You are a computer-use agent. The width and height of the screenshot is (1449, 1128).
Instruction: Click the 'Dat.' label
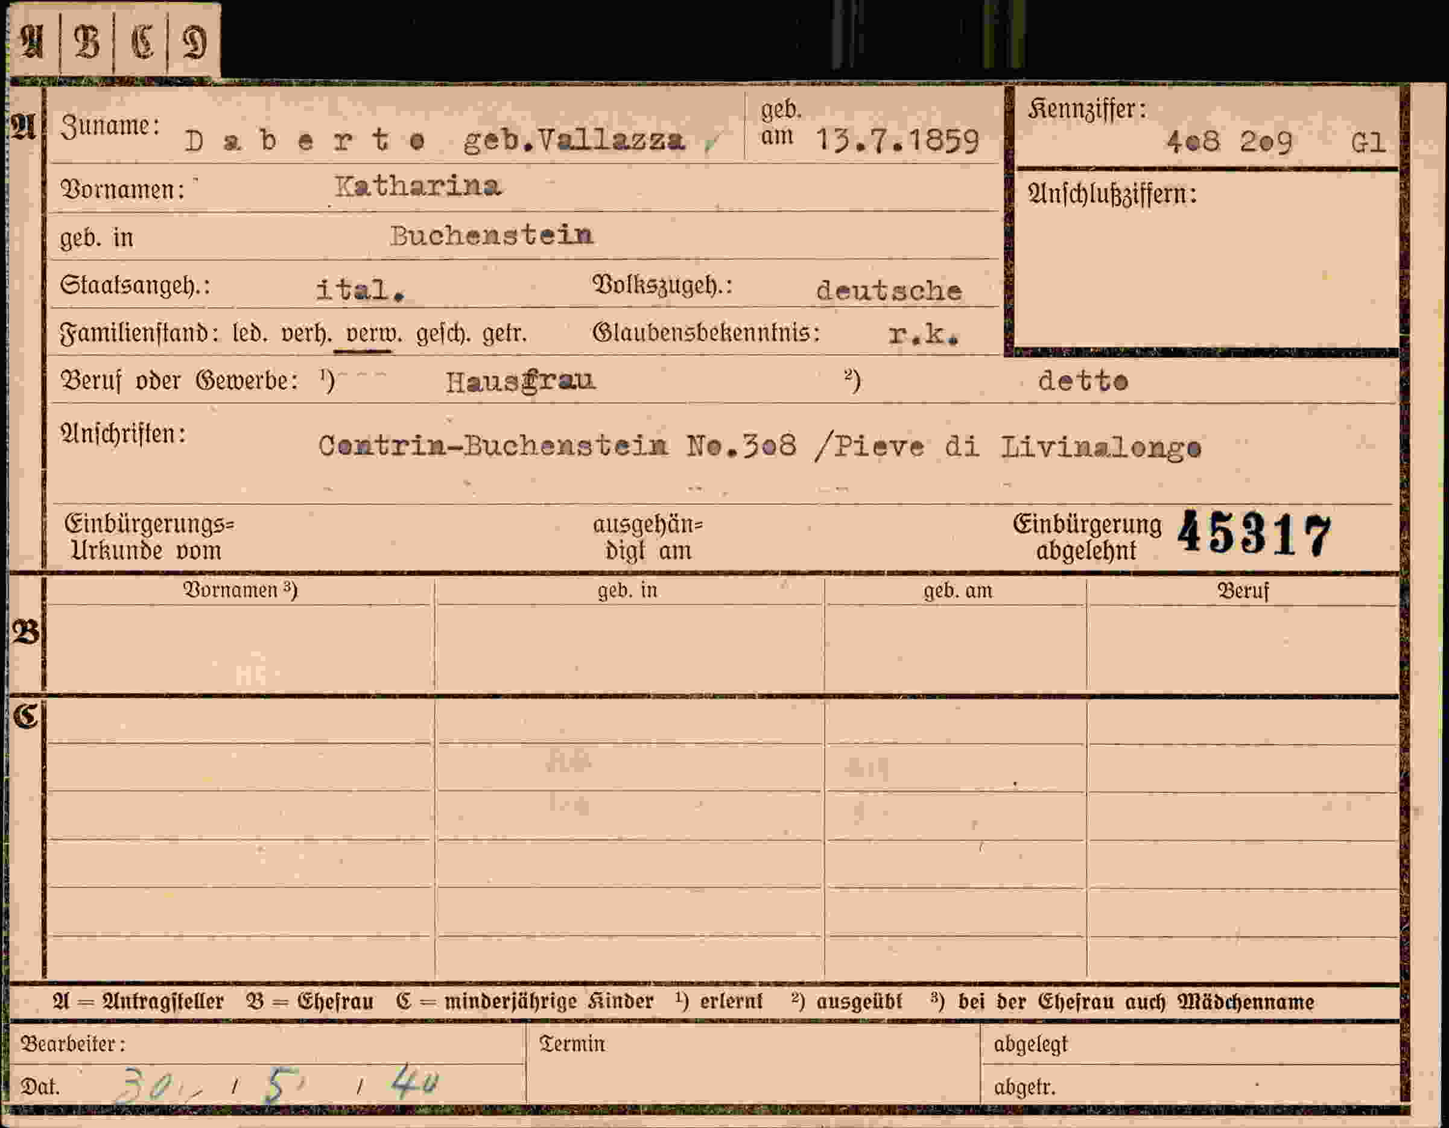pyautogui.click(x=40, y=1087)
